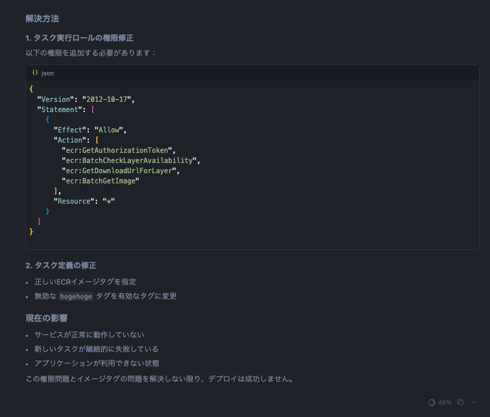Click bullet 新しいタスクが継続的に失敗している
The width and height of the screenshot is (490, 417).
[x=96, y=349]
